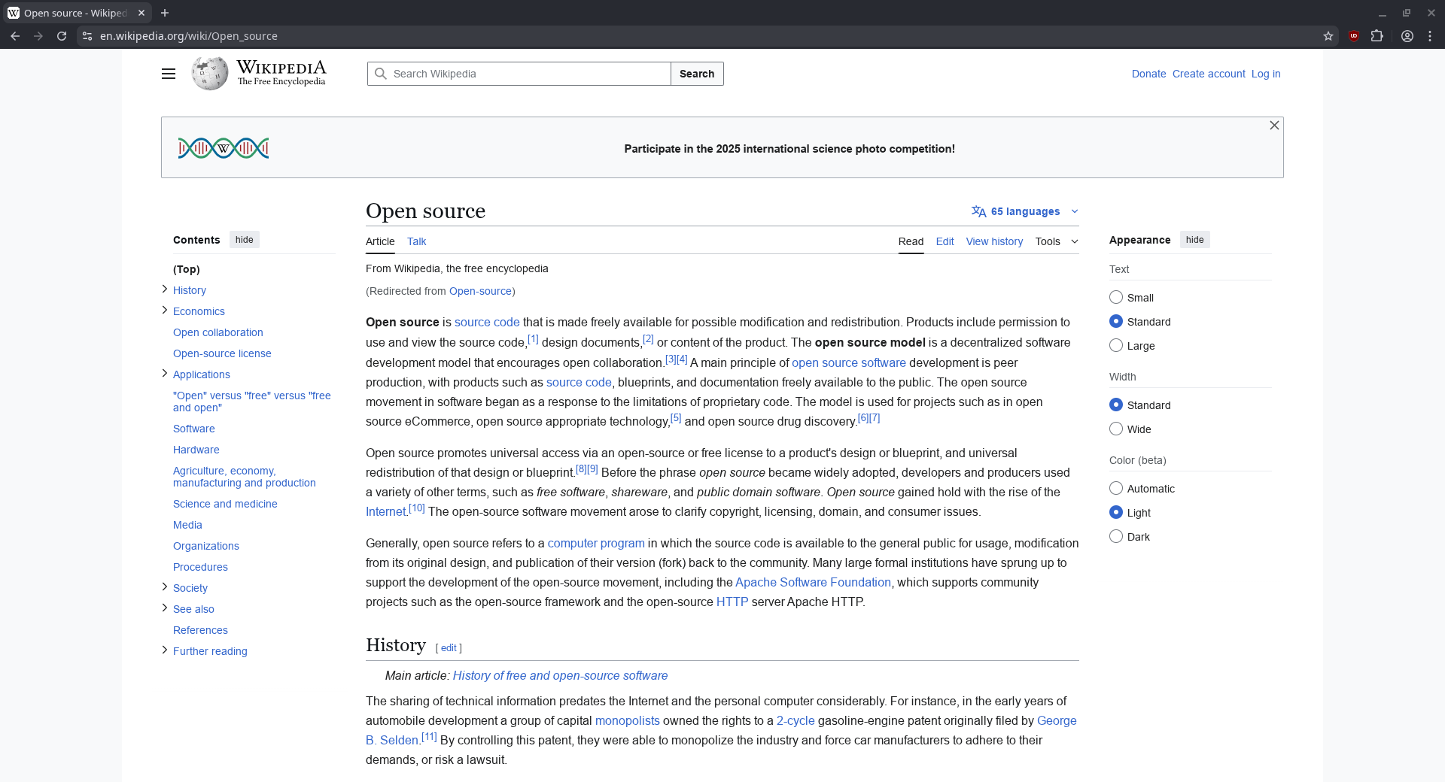
Task: Close the science photo competition banner
Action: point(1274,126)
